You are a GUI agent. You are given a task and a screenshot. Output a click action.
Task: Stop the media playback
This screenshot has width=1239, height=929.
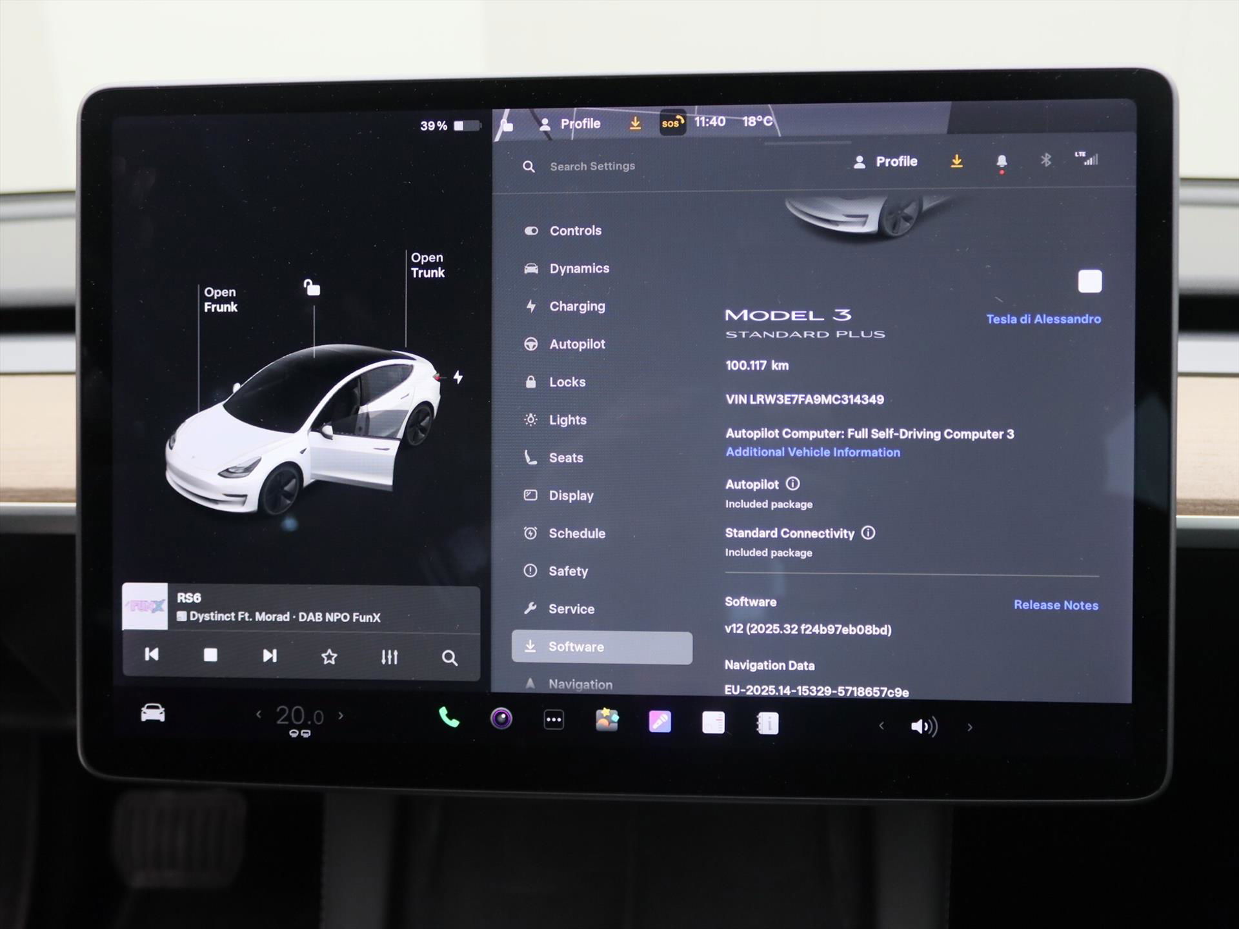210,655
